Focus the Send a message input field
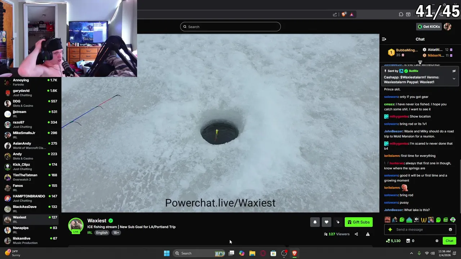The height and width of the screenshot is (259, 461). click(x=420, y=230)
